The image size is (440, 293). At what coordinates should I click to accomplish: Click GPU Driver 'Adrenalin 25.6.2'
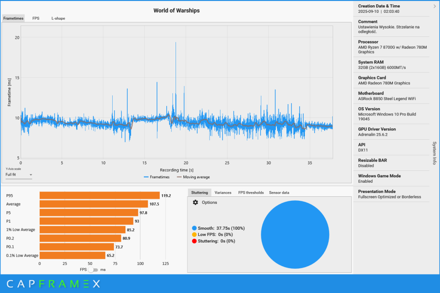point(373,134)
